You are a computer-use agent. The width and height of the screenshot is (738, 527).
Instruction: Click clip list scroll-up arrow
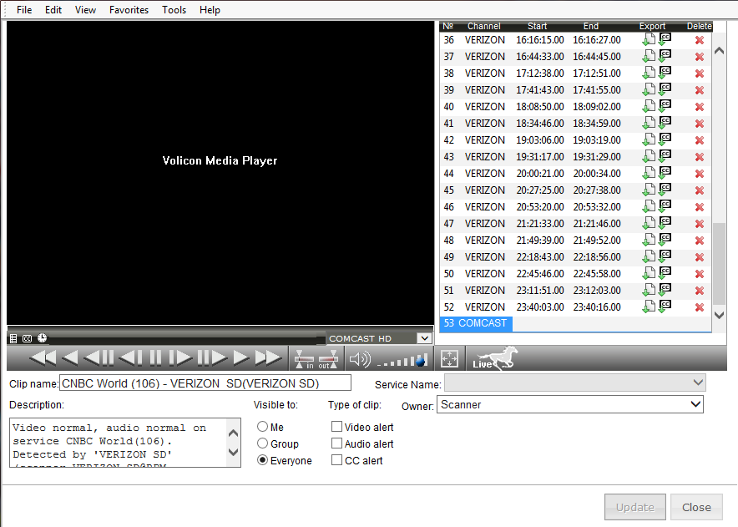[x=719, y=51]
